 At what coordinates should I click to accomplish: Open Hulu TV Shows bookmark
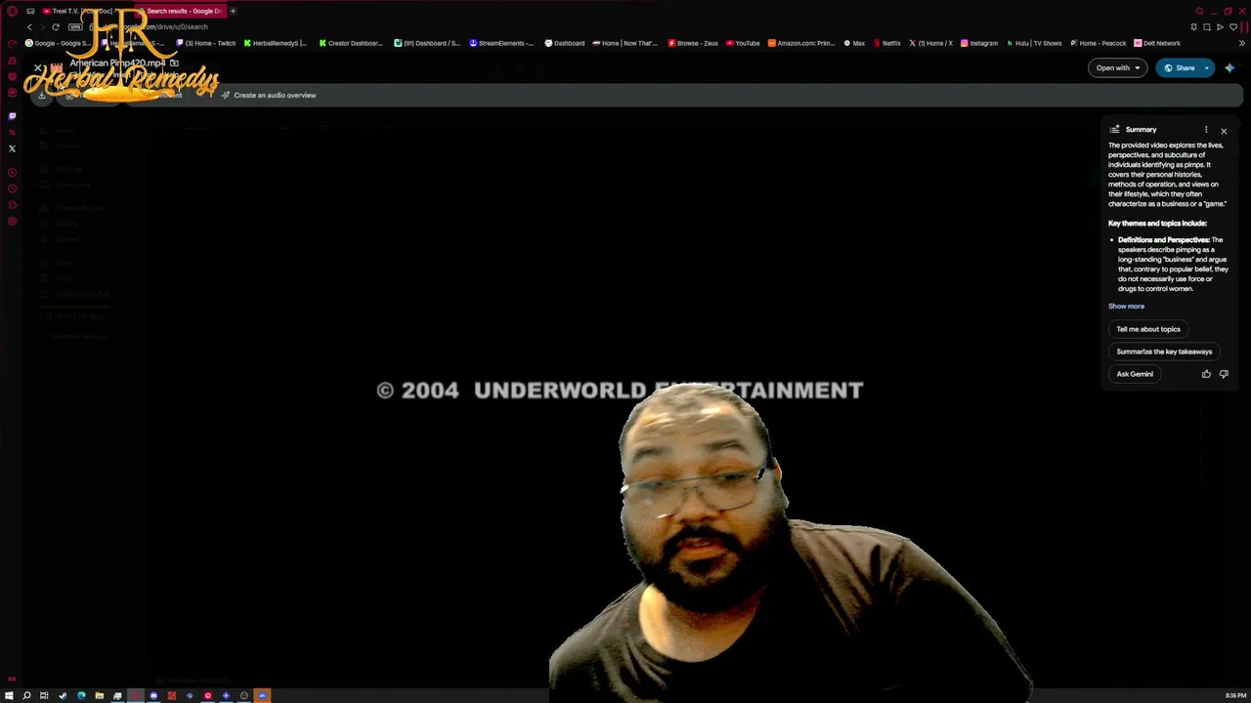click(x=1034, y=43)
